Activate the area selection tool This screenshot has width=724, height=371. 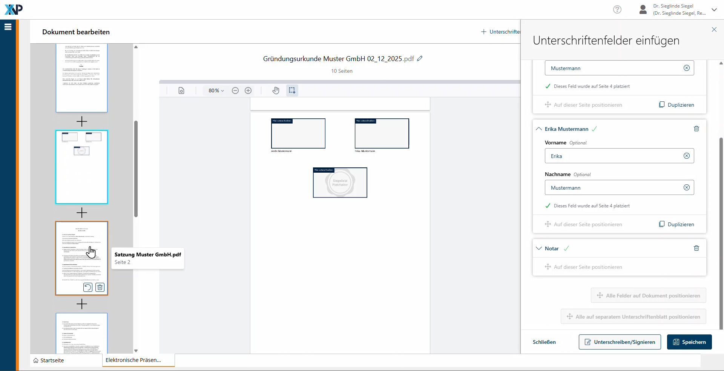tap(292, 90)
